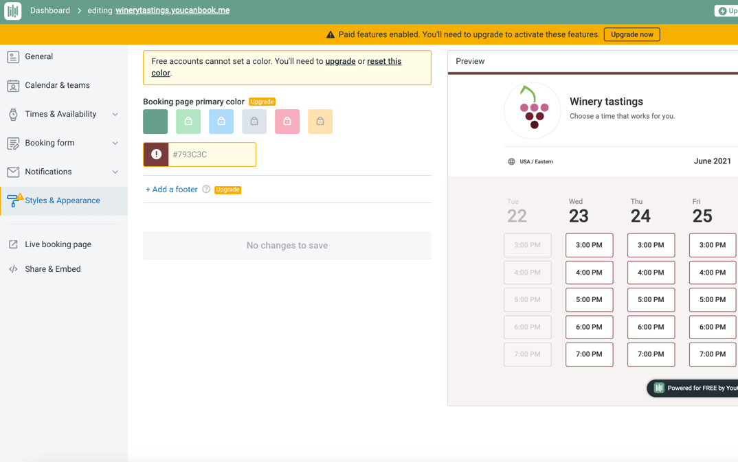Click the Live booking page external-link icon

point(13,244)
